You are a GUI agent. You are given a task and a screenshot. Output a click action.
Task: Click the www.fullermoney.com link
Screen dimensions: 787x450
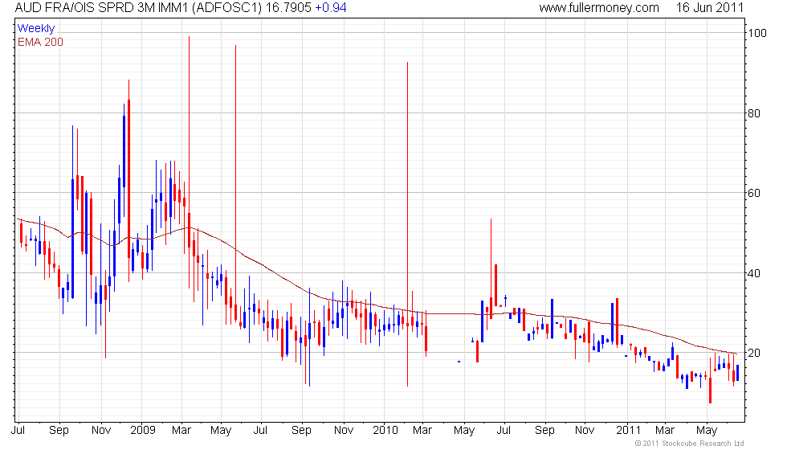click(x=599, y=8)
